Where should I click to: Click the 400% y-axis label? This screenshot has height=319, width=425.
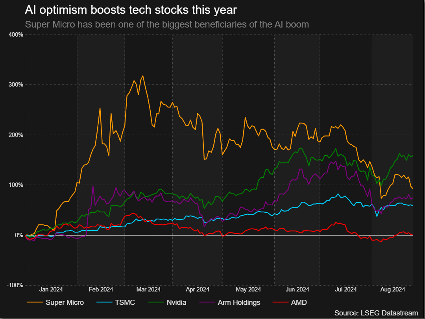[16, 35]
